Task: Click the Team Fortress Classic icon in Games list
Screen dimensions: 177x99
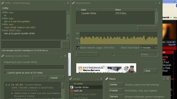Action: click(x=72, y=94)
